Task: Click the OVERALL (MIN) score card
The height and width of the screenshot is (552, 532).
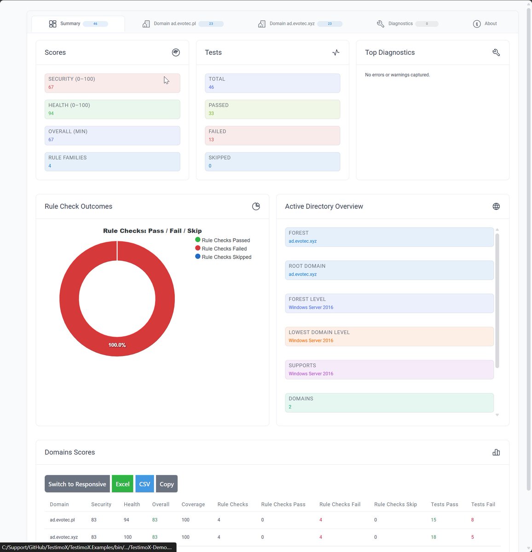Action: (112, 136)
